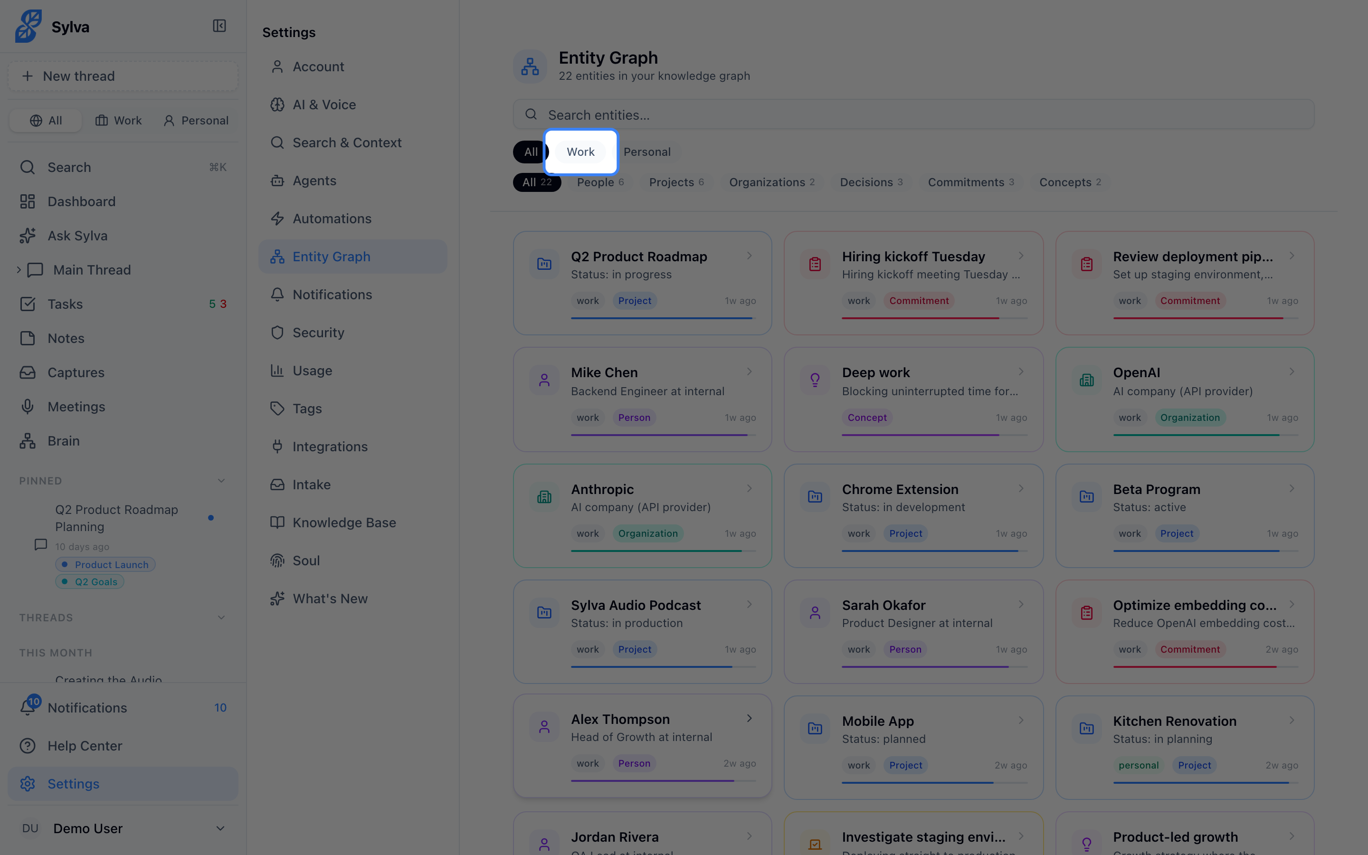Open What's New settings
The image size is (1368, 855).
click(353, 599)
